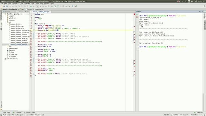This screenshot has width=206, height=116.
Task: Open the TODO tool window
Action: coord(7,112)
